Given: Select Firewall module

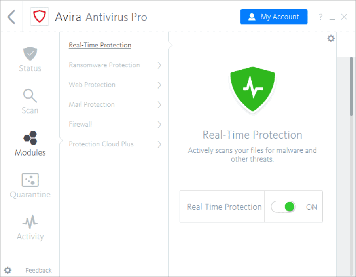Looking at the screenshot, I should coord(80,124).
